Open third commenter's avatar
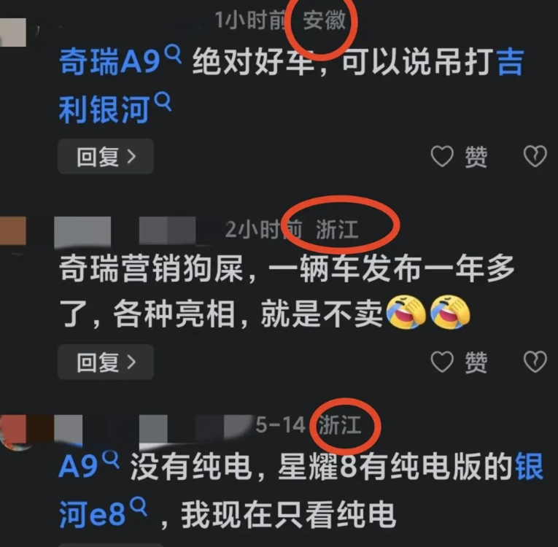 click(x=13, y=432)
